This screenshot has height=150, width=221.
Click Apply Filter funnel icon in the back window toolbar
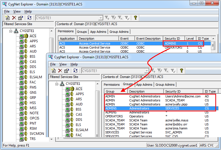click(127, 18)
